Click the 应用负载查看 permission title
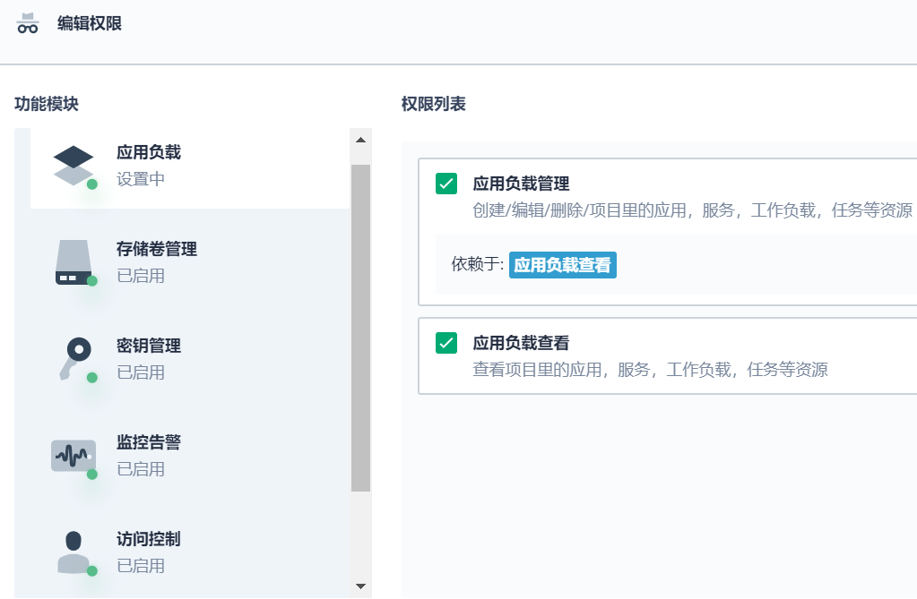The width and height of the screenshot is (917, 599). (521, 343)
